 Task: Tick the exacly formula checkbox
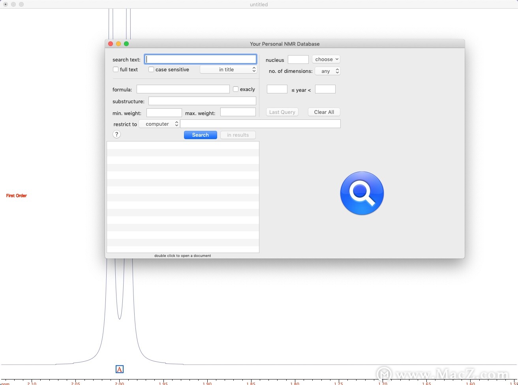236,89
